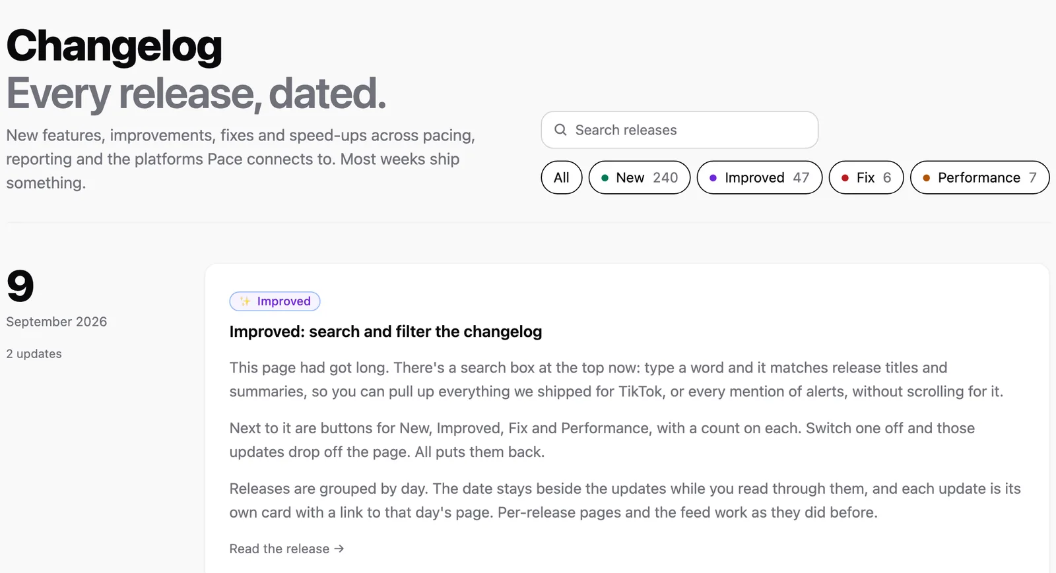The image size is (1056, 573).
Task: Click the paragraph starting 'Next to it are buttons'
Action: [x=602, y=440]
